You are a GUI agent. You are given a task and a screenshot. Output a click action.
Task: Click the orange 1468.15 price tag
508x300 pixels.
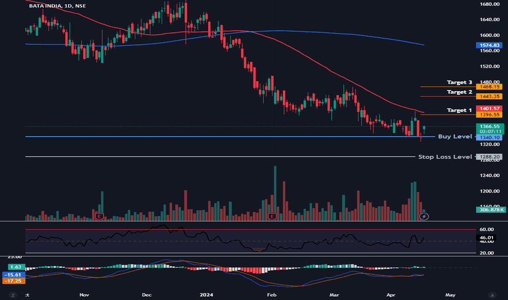tap(489, 87)
